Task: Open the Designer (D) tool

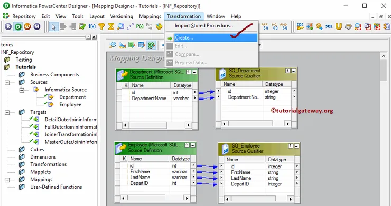Action: pyautogui.click(x=18, y=26)
